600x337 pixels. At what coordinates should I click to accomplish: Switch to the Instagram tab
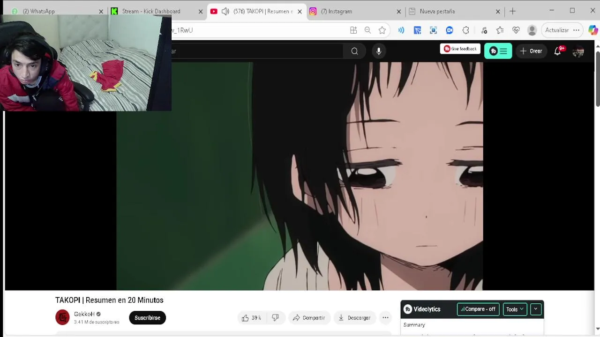click(x=354, y=11)
